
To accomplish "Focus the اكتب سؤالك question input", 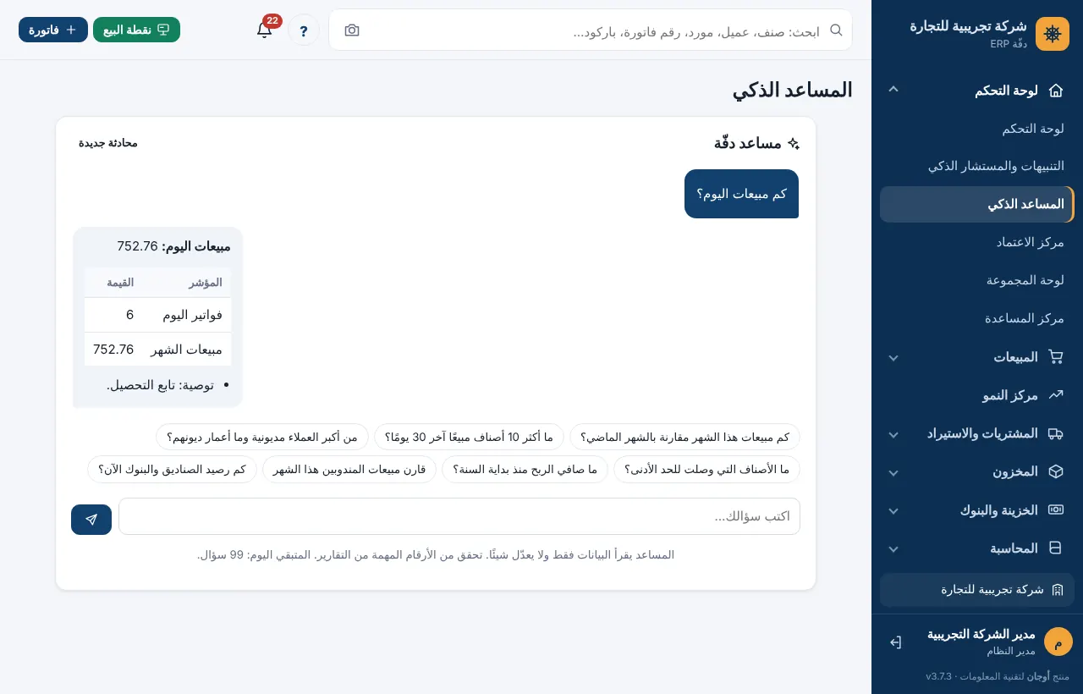I will [459, 516].
